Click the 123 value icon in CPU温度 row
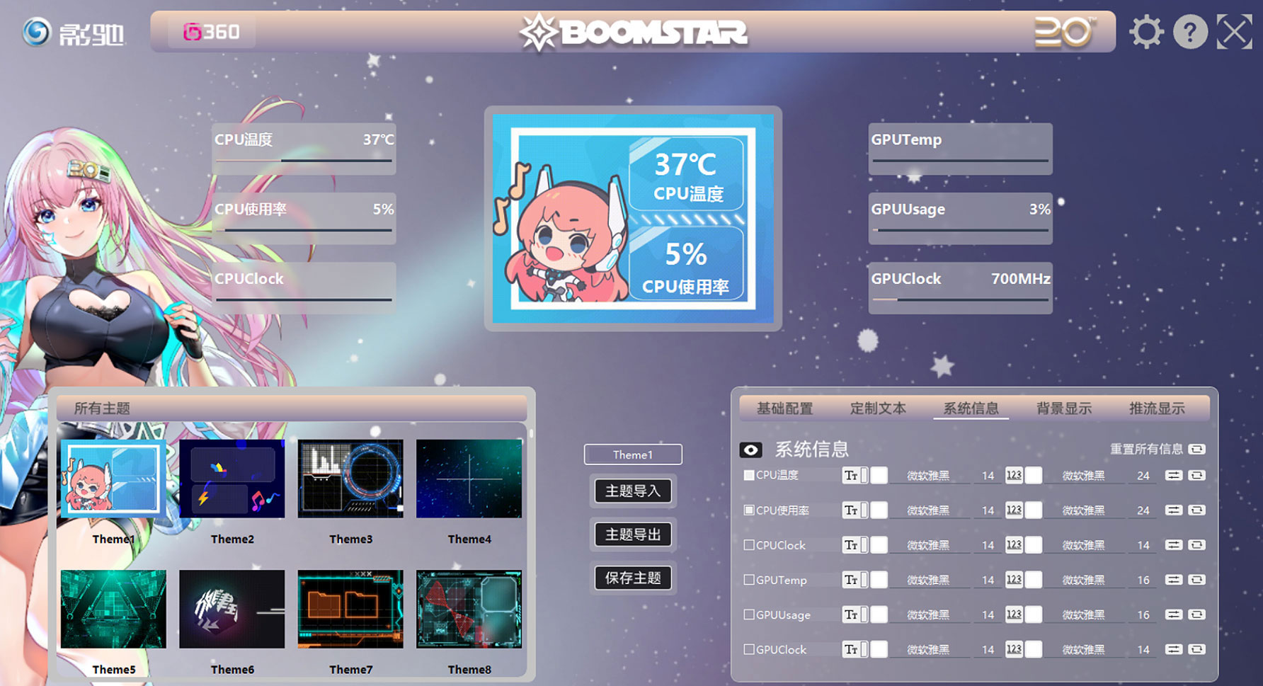1263x686 pixels. [x=1014, y=476]
